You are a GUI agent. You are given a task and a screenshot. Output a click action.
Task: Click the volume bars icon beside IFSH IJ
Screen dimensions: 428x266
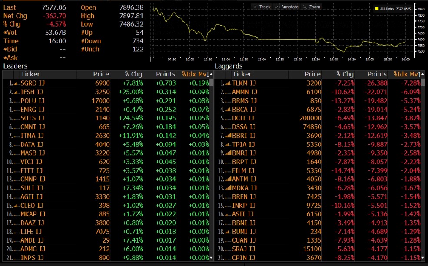tap(17, 92)
